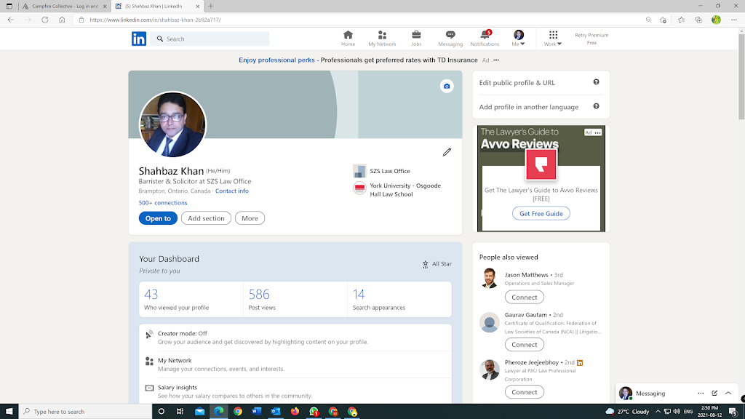The width and height of the screenshot is (745, 419).
Task: Add this page to favorites using star icon
Action: coord(663,20)
